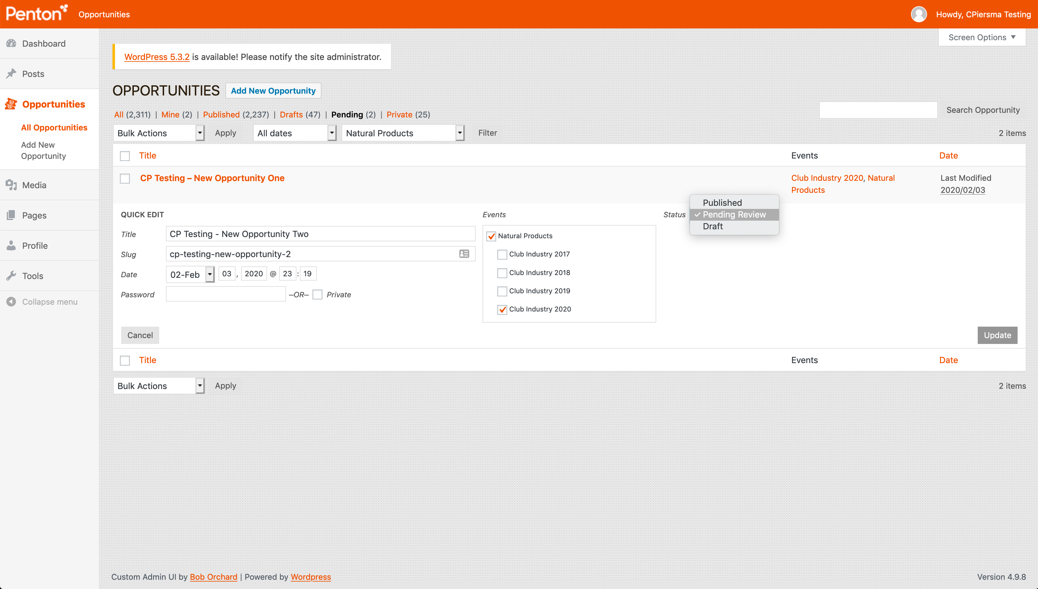Check the CP Testing New Opportunity One row

pos(125,178)
